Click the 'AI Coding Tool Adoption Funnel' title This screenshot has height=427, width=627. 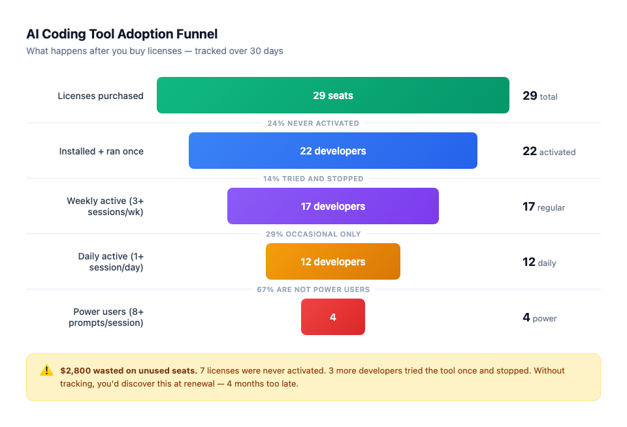[122, 35]
